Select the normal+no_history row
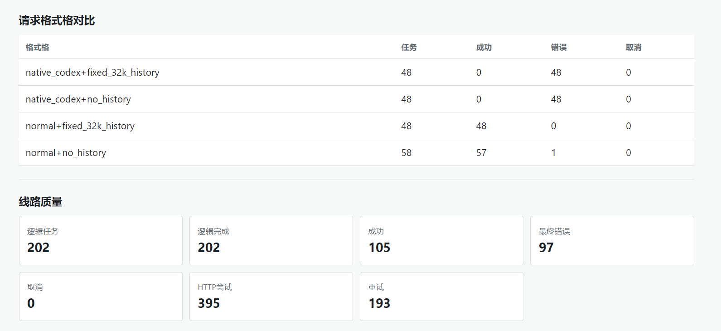This screenshot has width=721, height=331. 356,152
